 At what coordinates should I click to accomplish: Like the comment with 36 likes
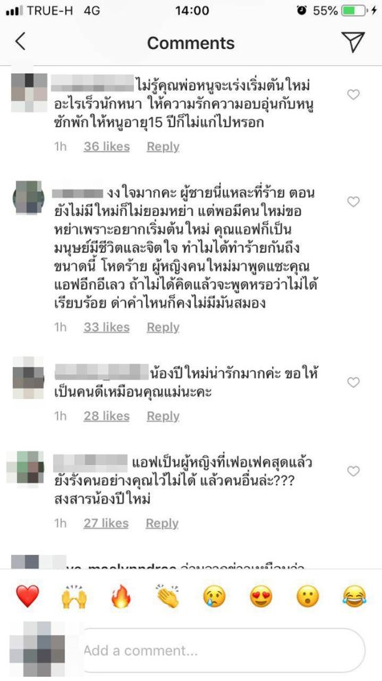click(353, 94)
